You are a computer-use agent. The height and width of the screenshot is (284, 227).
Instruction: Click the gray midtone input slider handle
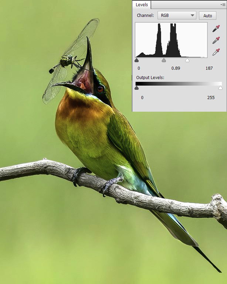tap(164, 60)
